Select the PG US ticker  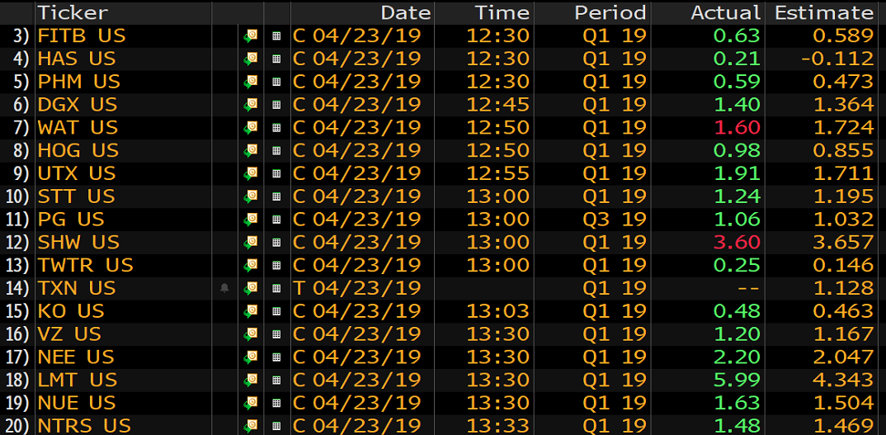[x=71, y=219]
